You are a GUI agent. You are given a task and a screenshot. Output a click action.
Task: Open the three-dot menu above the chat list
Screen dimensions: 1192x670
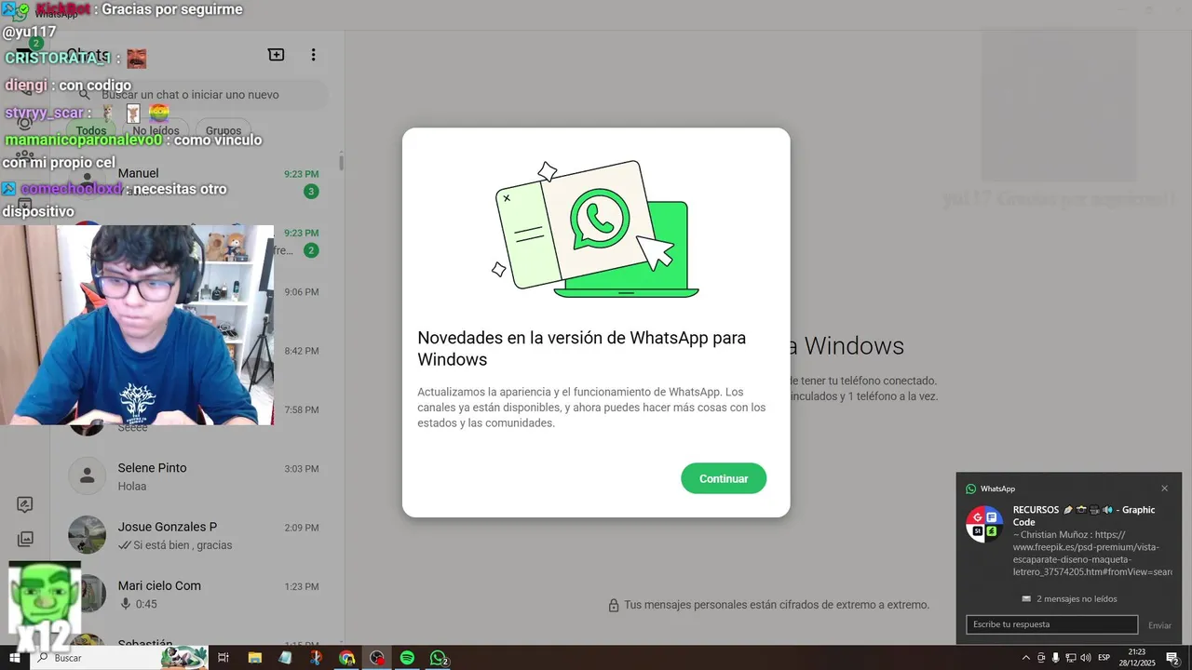tap(314, 55)
